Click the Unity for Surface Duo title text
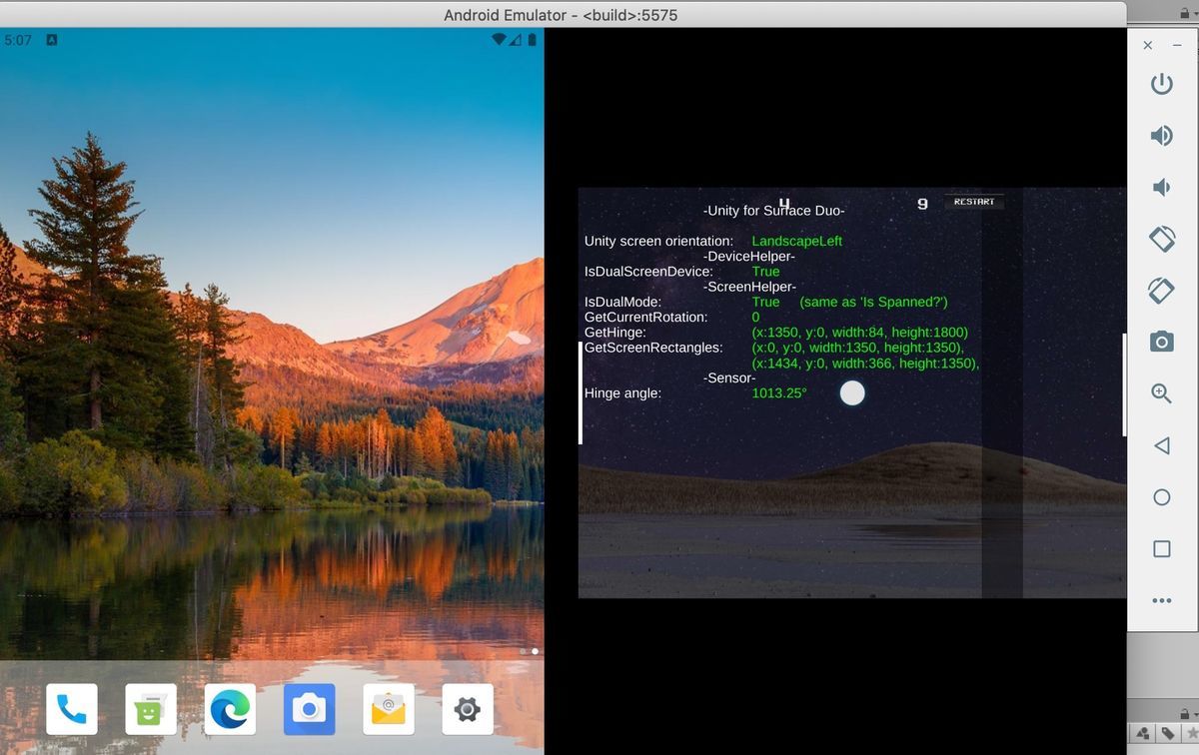The height and width of the screenshot is (755, 1199). click(x=772, y=211)
